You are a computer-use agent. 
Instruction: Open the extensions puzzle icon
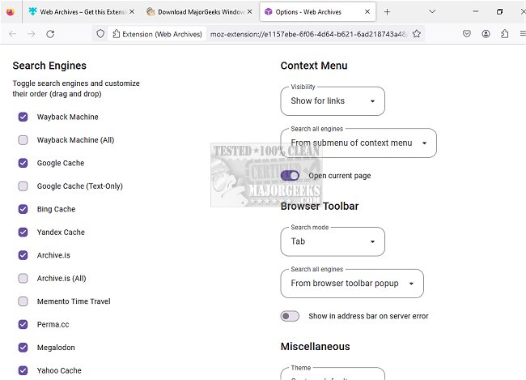[504, 34]
